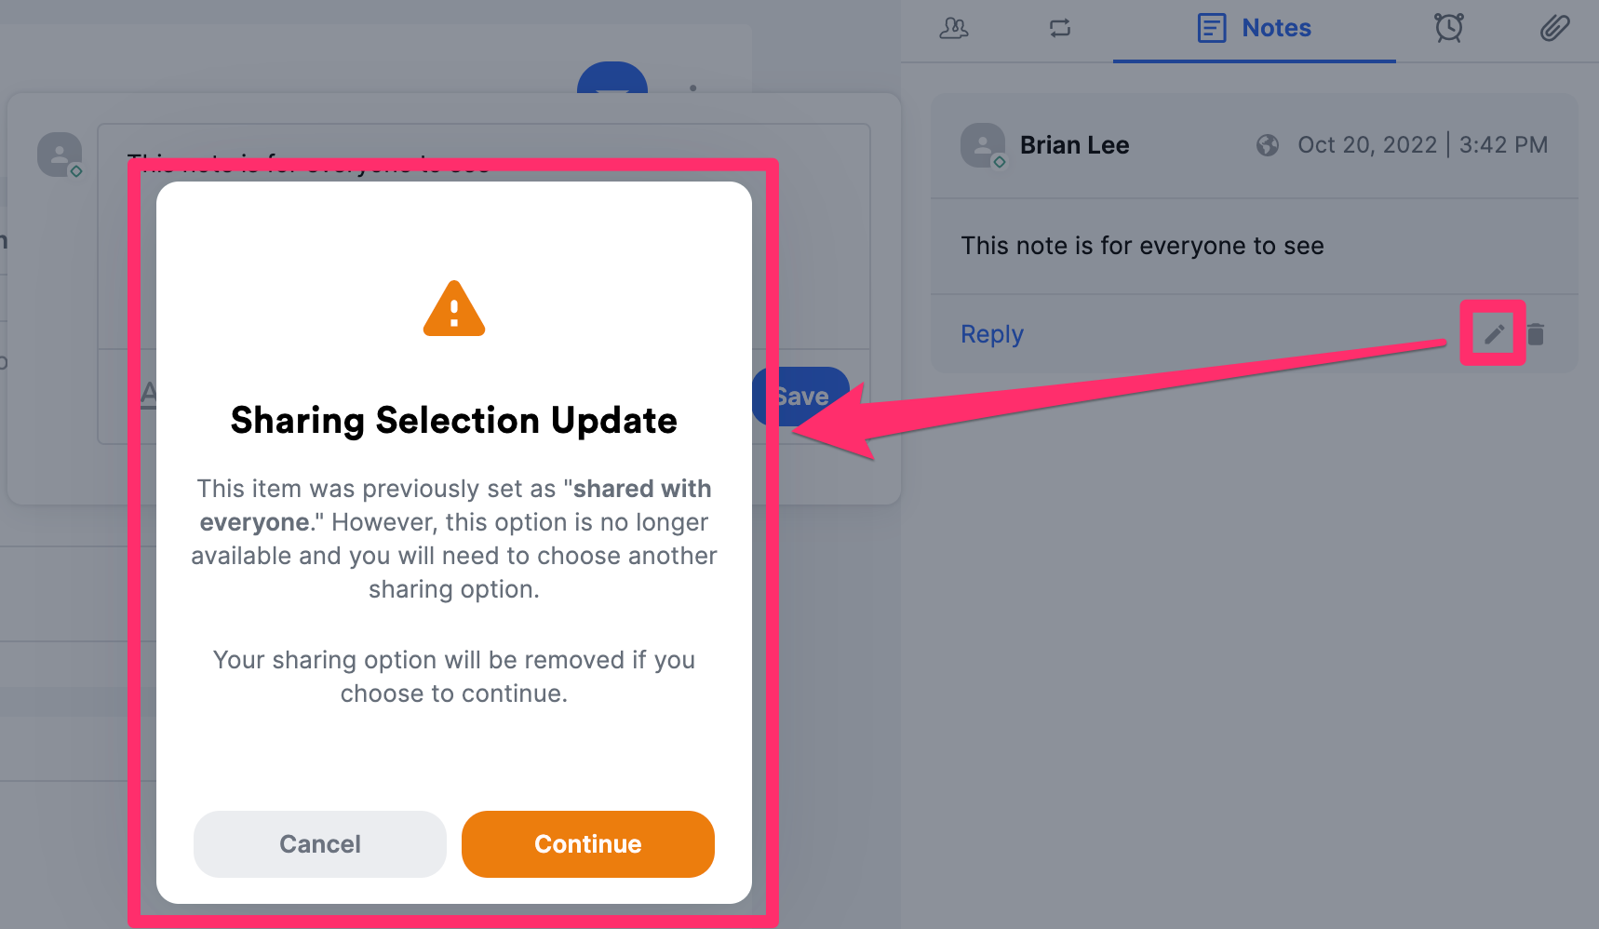Viewport: 1599px width, 929px height.
Task: Open the Notes tab
Action: [1254, 28]
